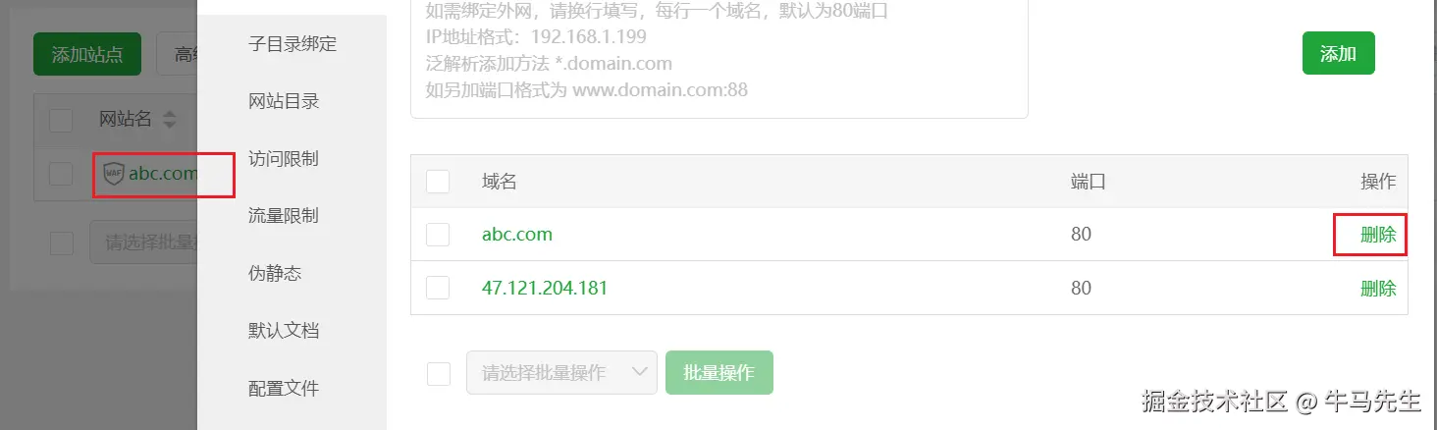This screenshot has height=430, width=1437.
Task: Click inside the domain entry text area
Action: (718, 57)
